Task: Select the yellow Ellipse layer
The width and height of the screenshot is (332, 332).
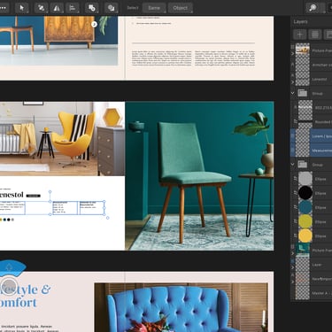Action: (x=312, y=235)
